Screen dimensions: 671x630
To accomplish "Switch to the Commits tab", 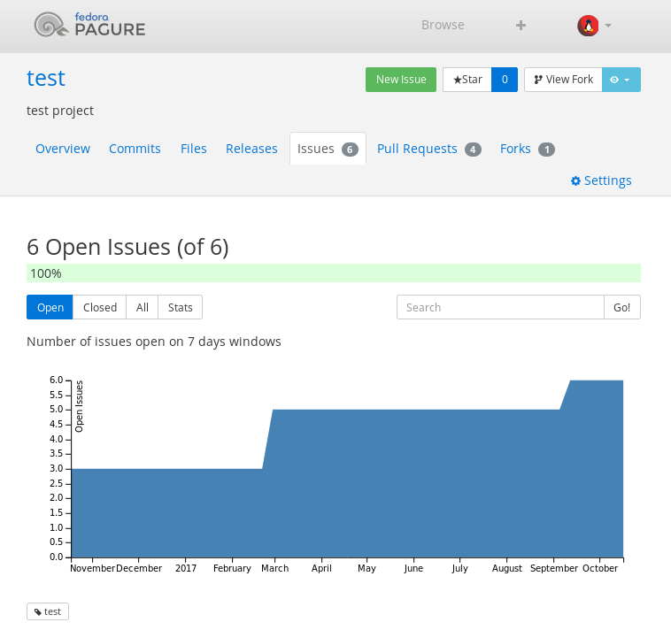I will (x=135, y=149).
